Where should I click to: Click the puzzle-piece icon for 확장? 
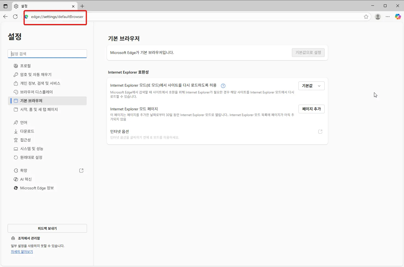tap(16, 170)
